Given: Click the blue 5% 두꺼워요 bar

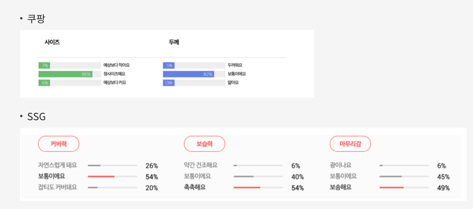Looking at the screenshot, I should [x=169, y=65].
